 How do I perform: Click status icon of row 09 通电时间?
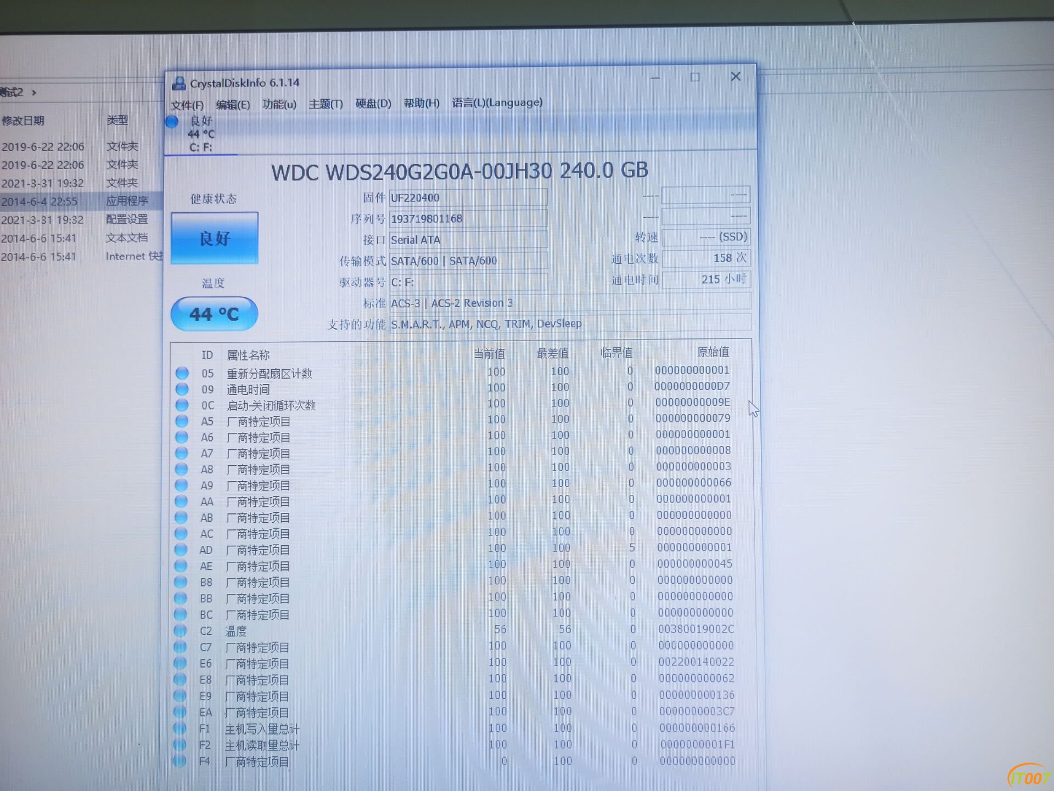click(182, 389)
